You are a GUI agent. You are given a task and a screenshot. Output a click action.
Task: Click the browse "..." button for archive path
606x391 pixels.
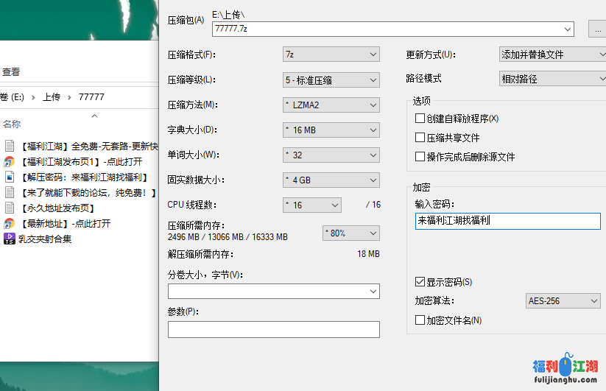click(x=597, y=29)
